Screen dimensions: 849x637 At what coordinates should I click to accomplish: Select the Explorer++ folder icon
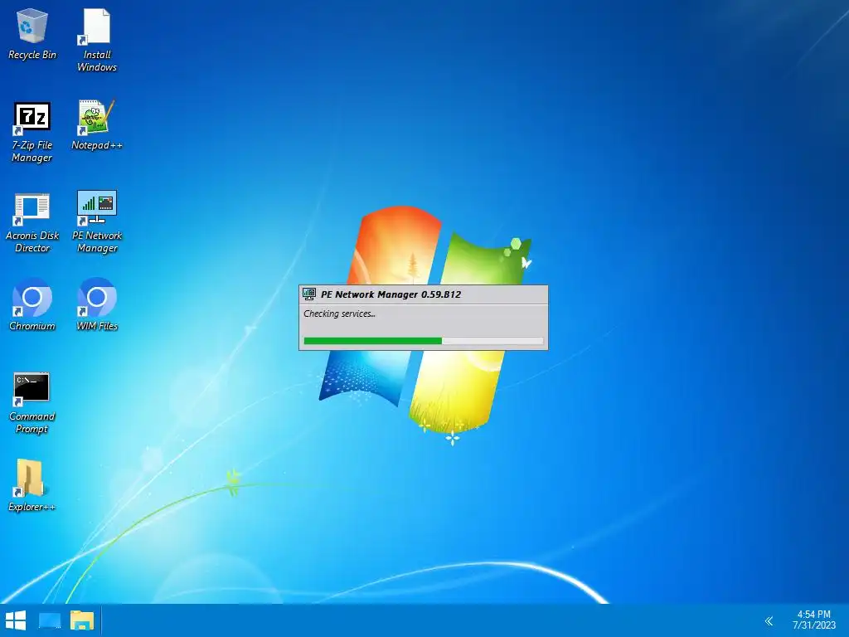coord(32,485)
